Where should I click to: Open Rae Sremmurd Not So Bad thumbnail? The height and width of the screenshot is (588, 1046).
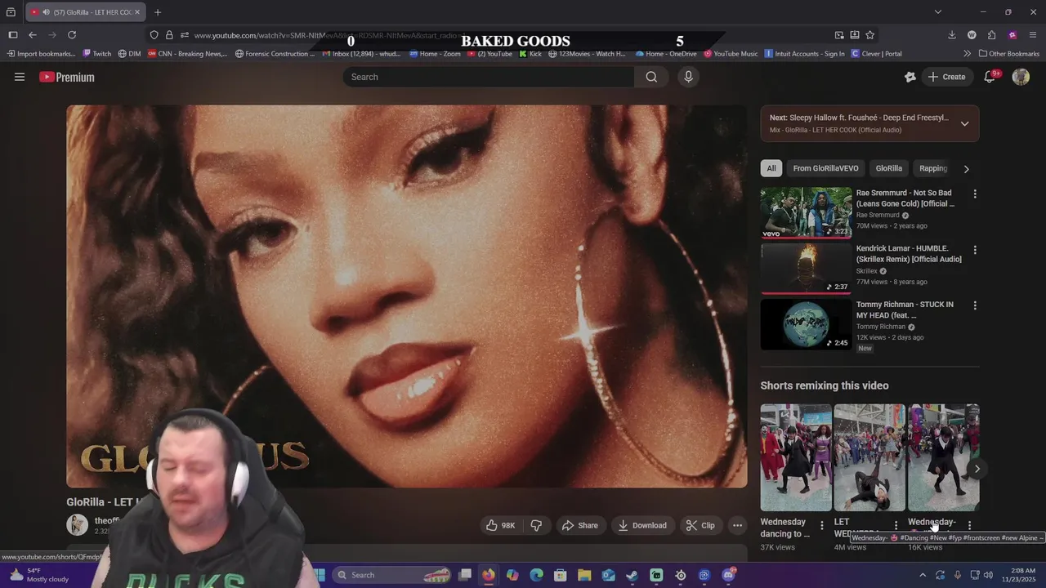click(806, 212)
